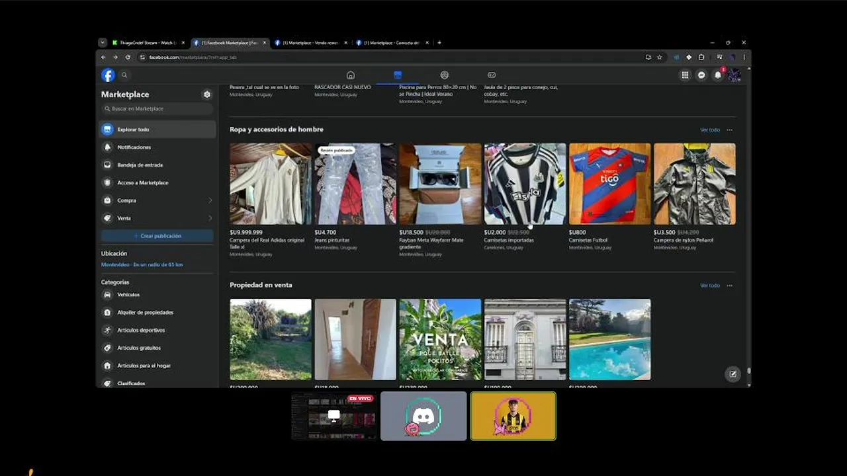
Task: Select the Discord logo participant tile
Action: tap(423, 416)
